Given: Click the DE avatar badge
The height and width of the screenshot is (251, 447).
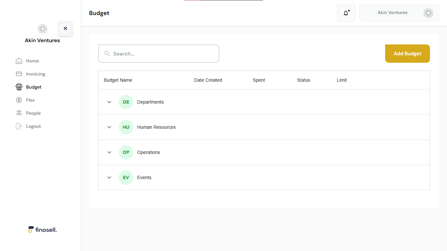Looking at the screenshot, I should pyautogui.click(x=126, y=102).
